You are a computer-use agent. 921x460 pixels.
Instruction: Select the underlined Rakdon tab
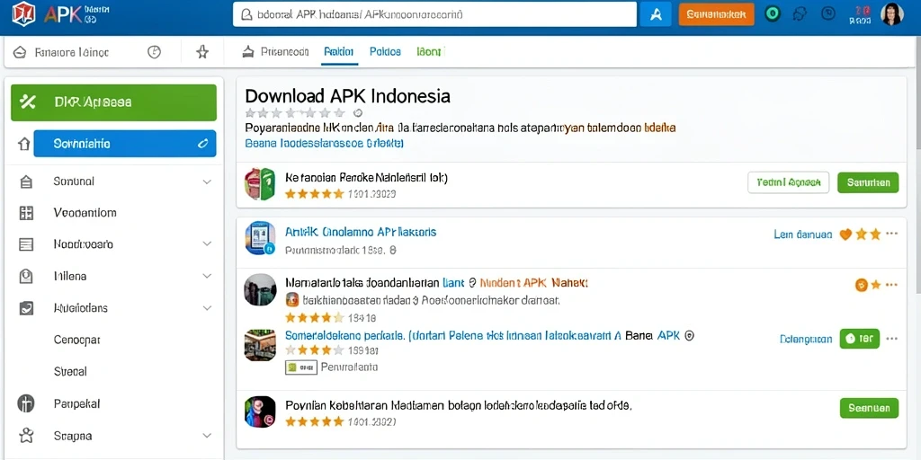[339, 51]
